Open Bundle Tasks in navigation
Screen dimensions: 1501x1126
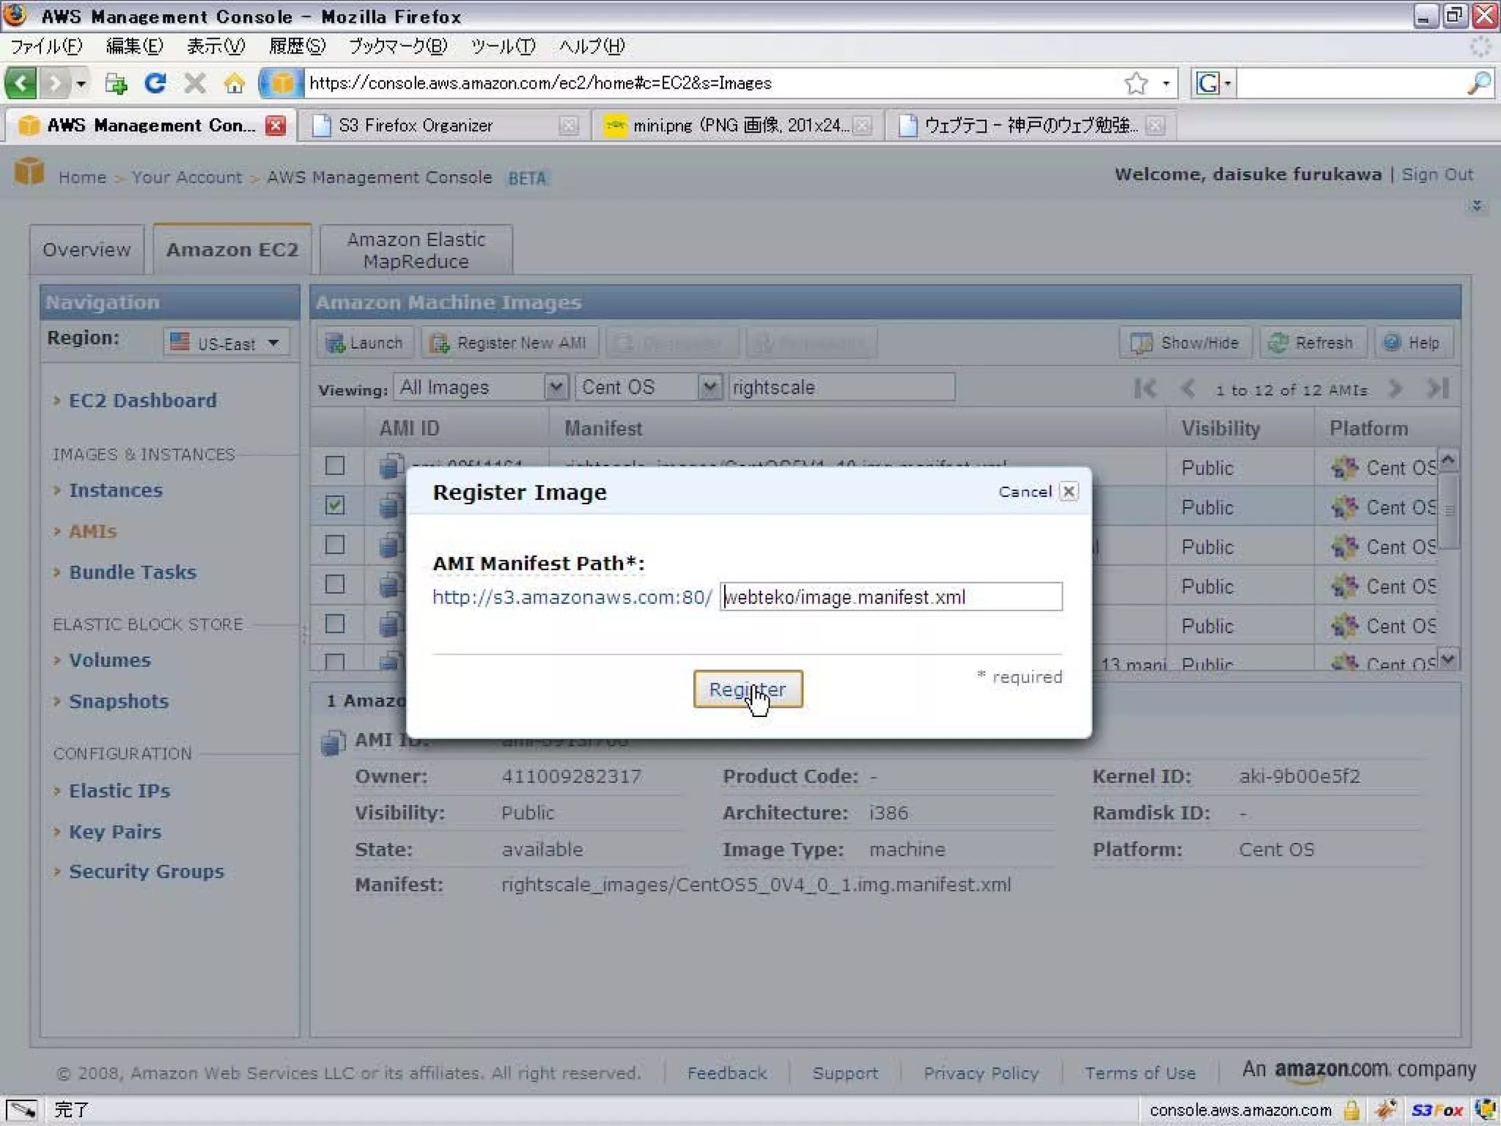[x=133, y=573]
